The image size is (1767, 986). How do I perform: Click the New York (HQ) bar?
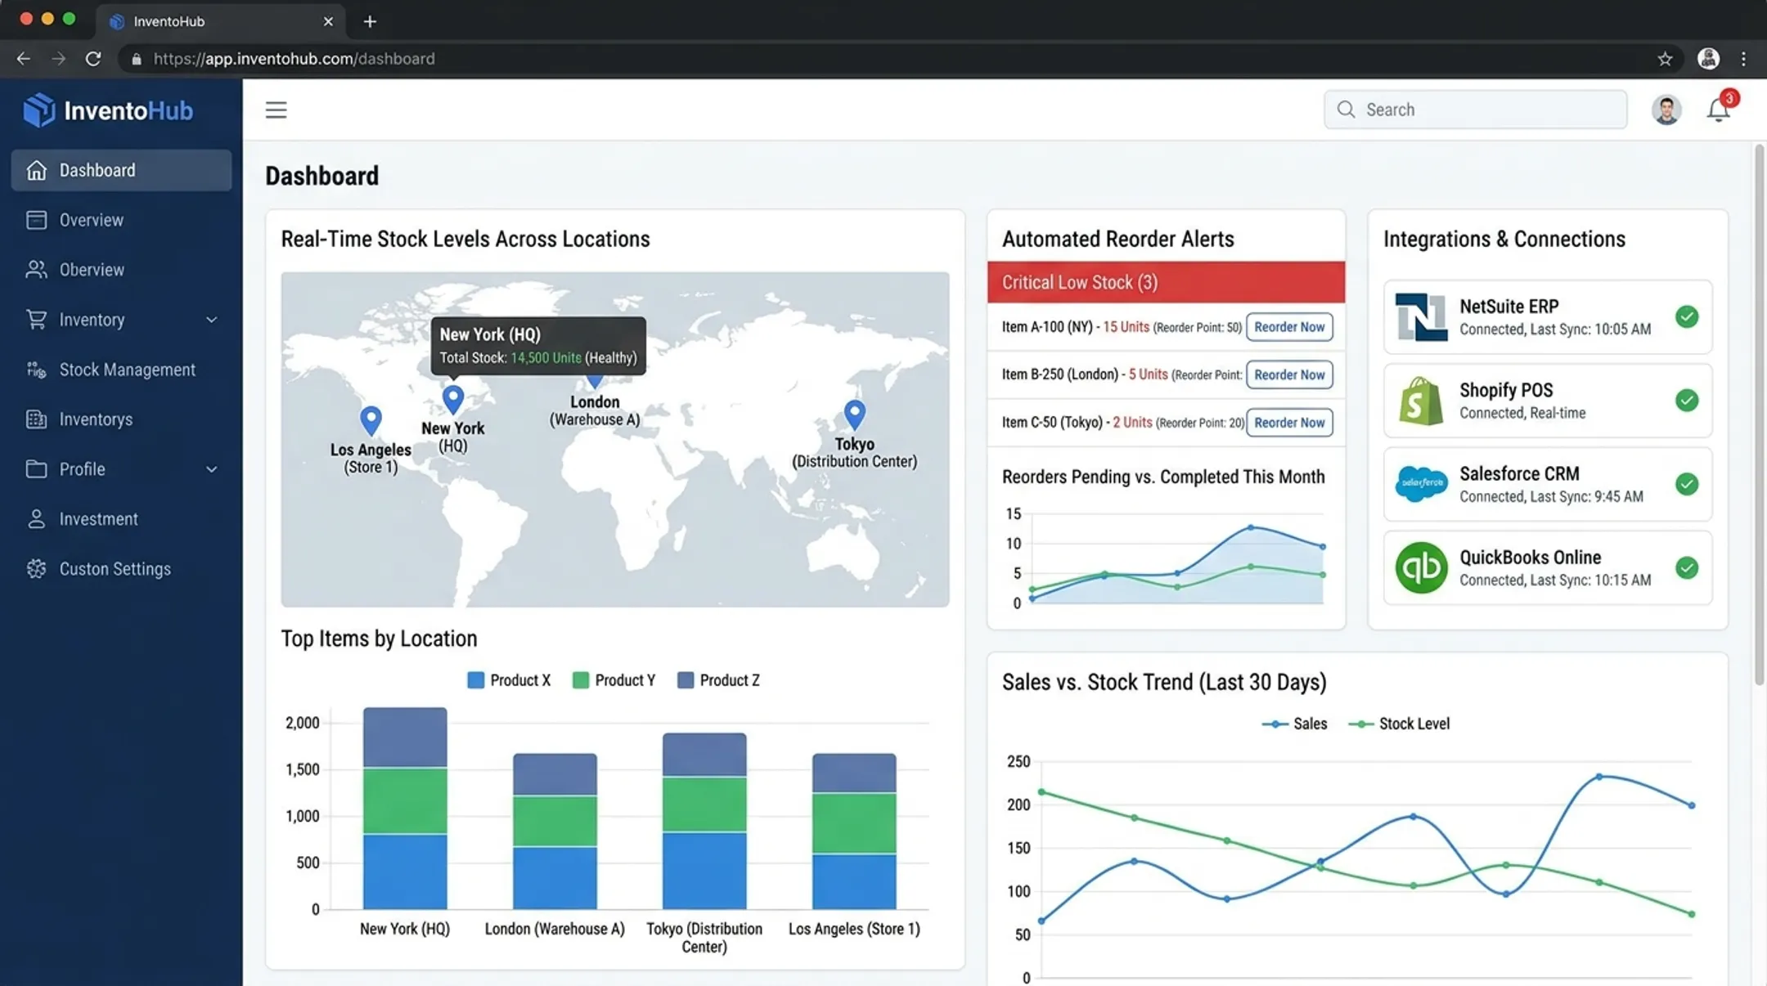(x=405, y=808)
